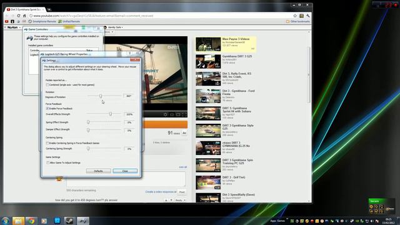Open Game Controllers taskbar item

tap(83, 221)
